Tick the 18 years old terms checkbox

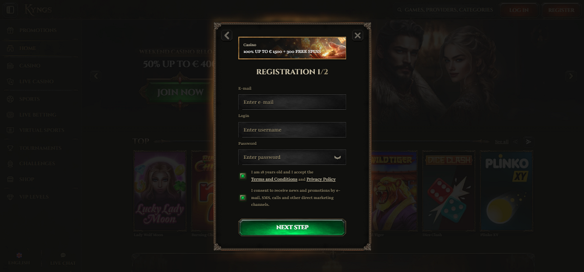click(x=242, y=176)
